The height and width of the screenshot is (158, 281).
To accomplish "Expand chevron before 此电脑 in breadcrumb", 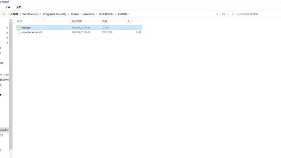I will 8,14.
